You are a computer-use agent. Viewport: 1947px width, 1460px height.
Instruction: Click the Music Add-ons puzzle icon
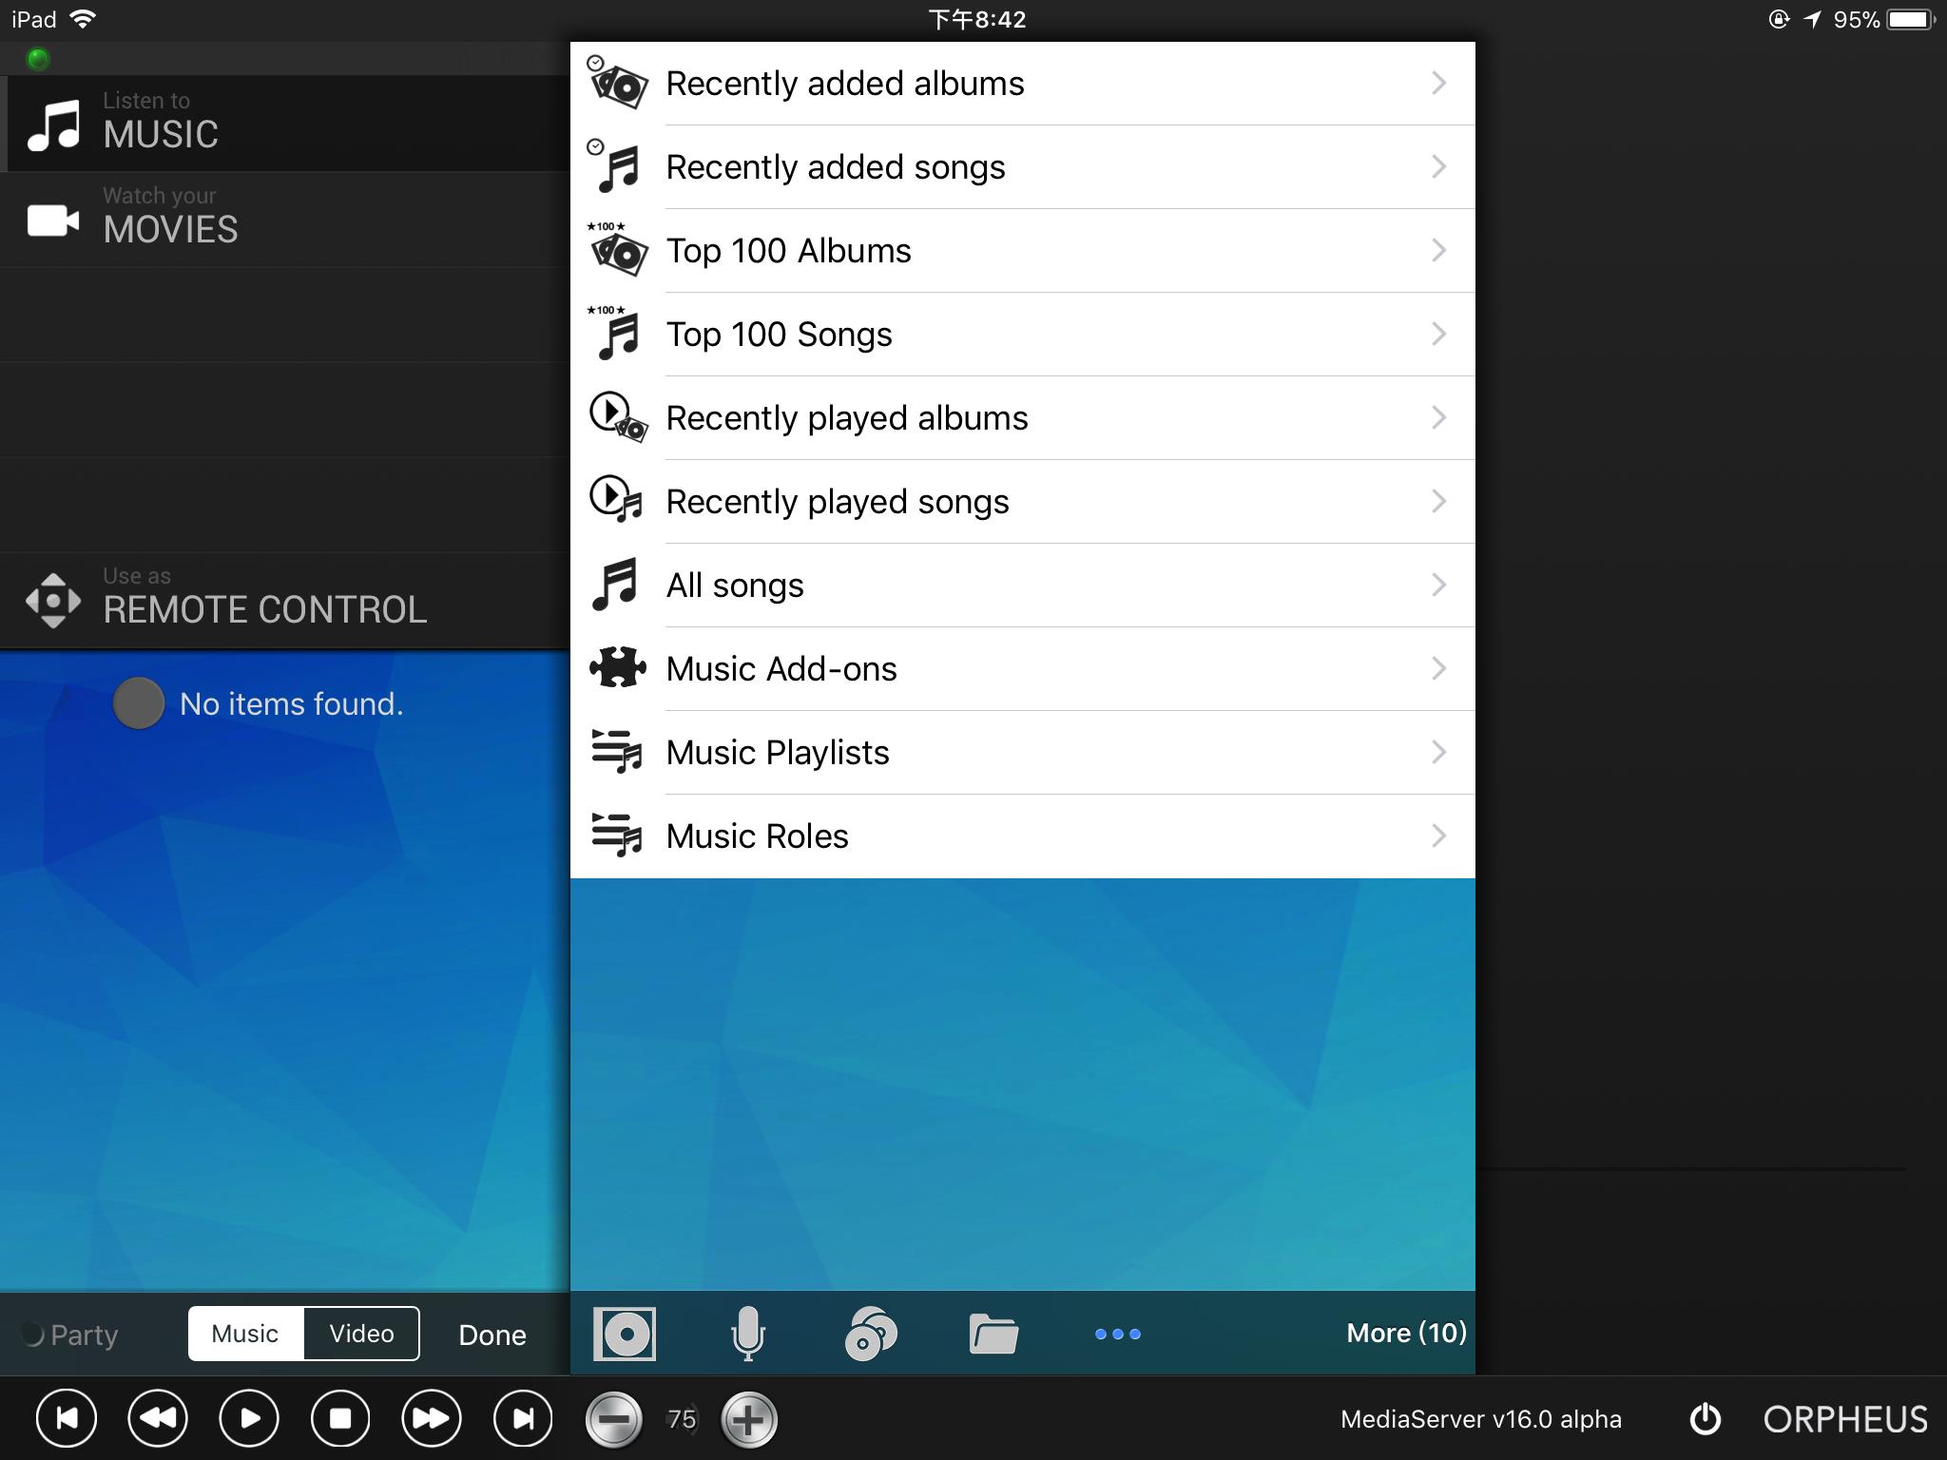pos(617,667)
